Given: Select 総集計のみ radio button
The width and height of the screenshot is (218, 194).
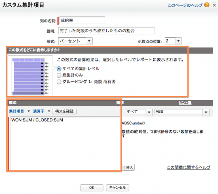Looking at the screenshot, I should click(x=59, y=75).
